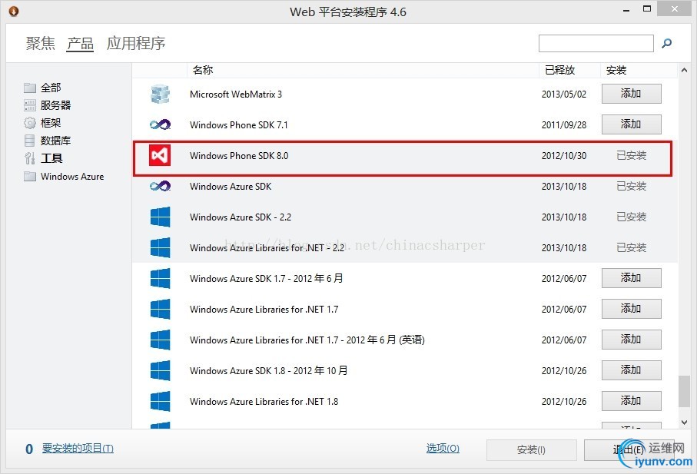This screenshot has height=474, width=697.
Task: Click the icon beside Windows Azure SDK (no version)
Action: point(160,186)
